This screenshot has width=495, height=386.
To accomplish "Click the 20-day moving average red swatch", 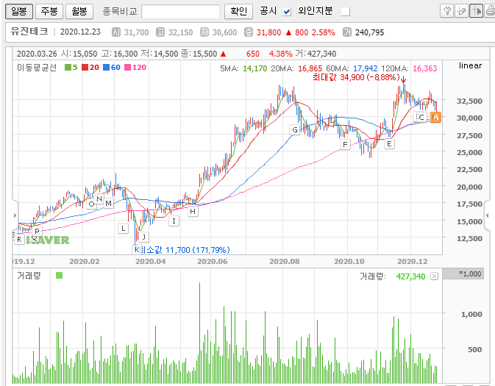I will pyautogui.click(x=85, y=67).
